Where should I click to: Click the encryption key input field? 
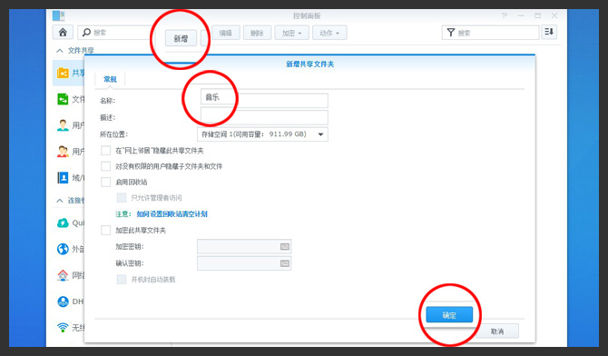click(244, 246)
